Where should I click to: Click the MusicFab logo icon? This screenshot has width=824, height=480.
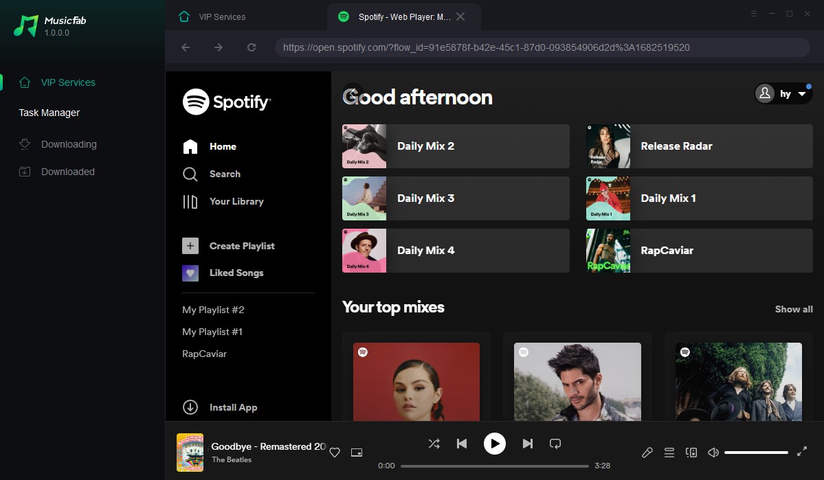[x=25, y=25]
